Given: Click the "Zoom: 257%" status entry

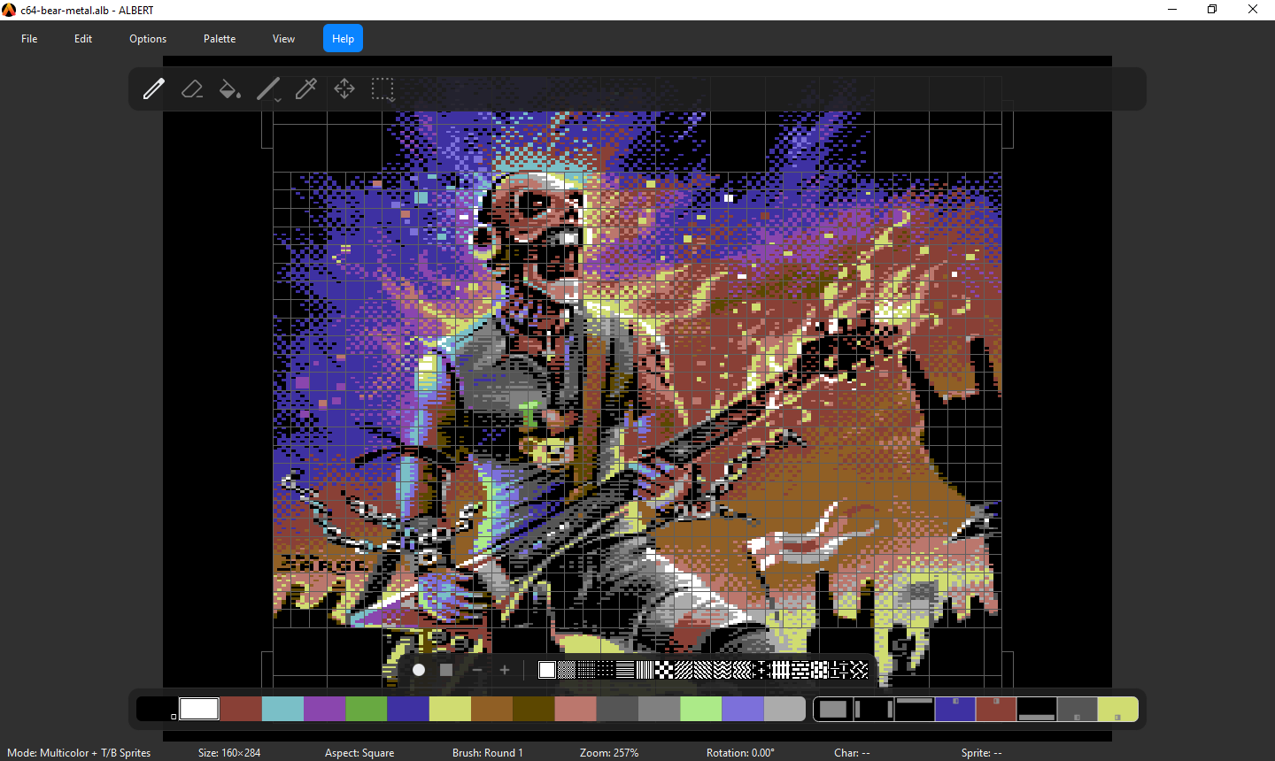Looking at the screenshot, I should [609, 753].
